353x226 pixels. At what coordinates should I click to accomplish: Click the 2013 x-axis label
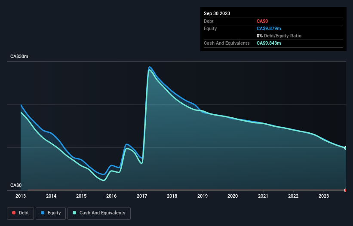click(x=21, y=196)
